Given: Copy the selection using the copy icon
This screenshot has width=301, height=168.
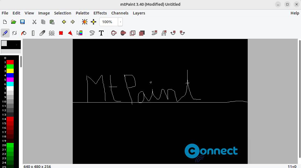Looking at the screenshot, I should coord(43,22).
